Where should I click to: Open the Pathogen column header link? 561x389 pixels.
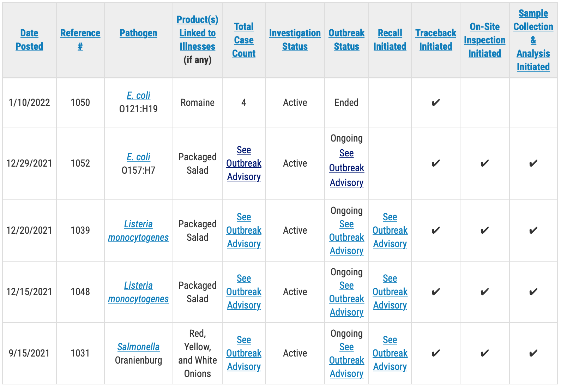pyautogui.click(x=138, y=33)
